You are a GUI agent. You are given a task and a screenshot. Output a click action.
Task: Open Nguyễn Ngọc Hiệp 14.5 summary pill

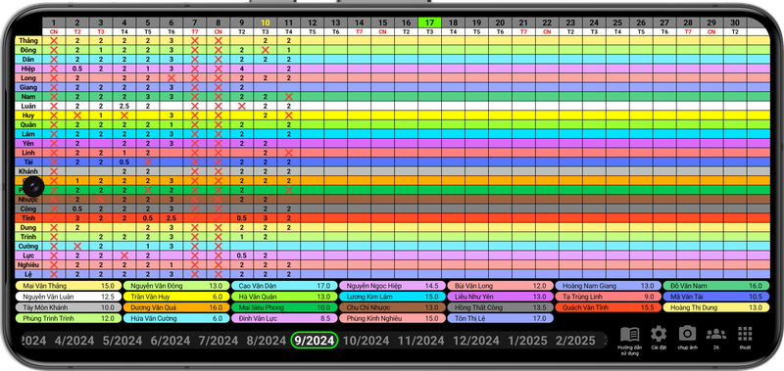tap(392, 286)
